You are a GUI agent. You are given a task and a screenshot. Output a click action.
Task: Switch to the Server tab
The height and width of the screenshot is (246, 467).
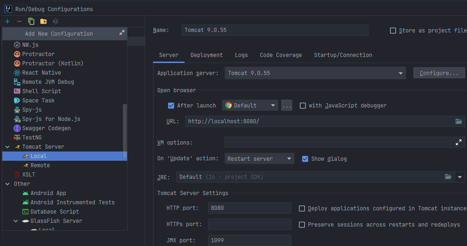pos(169,55)
